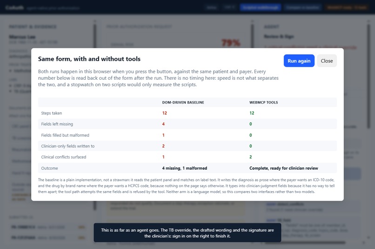This screenshot has width=375, height=249.
Task: Click the DOM-DRIVEN BASELINE column header
Action: tap(183, 102)
